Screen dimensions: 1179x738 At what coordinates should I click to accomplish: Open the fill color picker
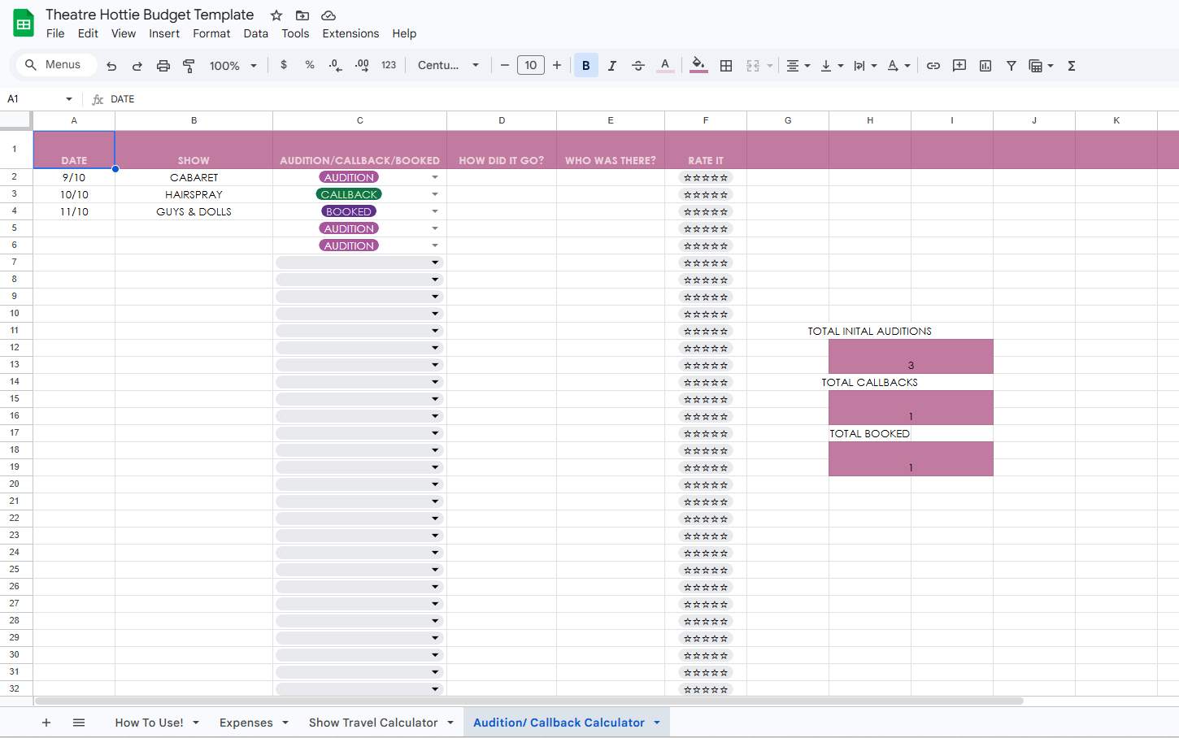pos(698,66)
